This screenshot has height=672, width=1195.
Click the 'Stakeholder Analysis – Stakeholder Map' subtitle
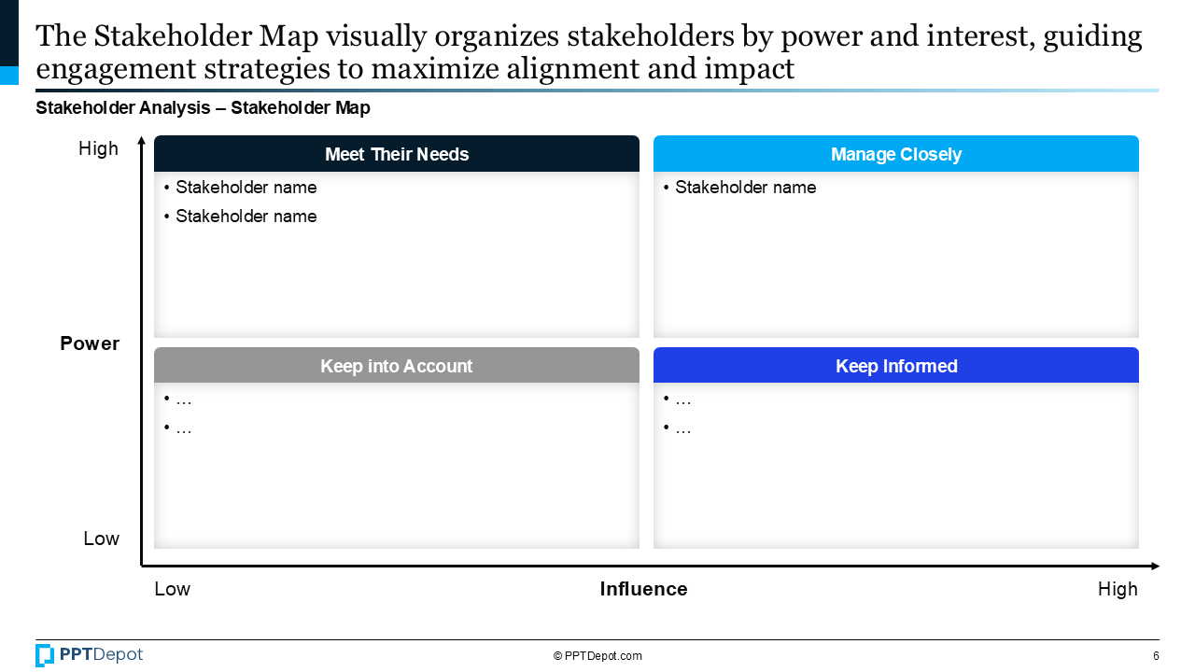point(203,108)
